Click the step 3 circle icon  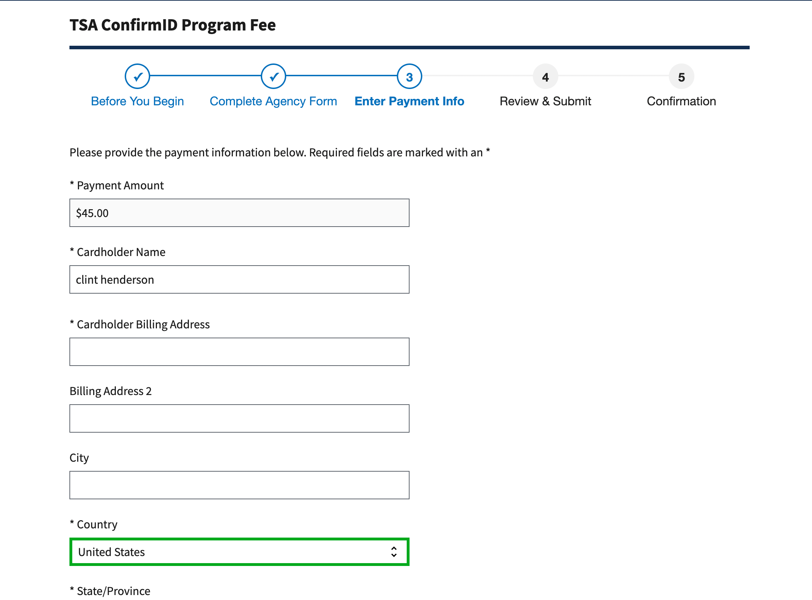coord(409,76)
